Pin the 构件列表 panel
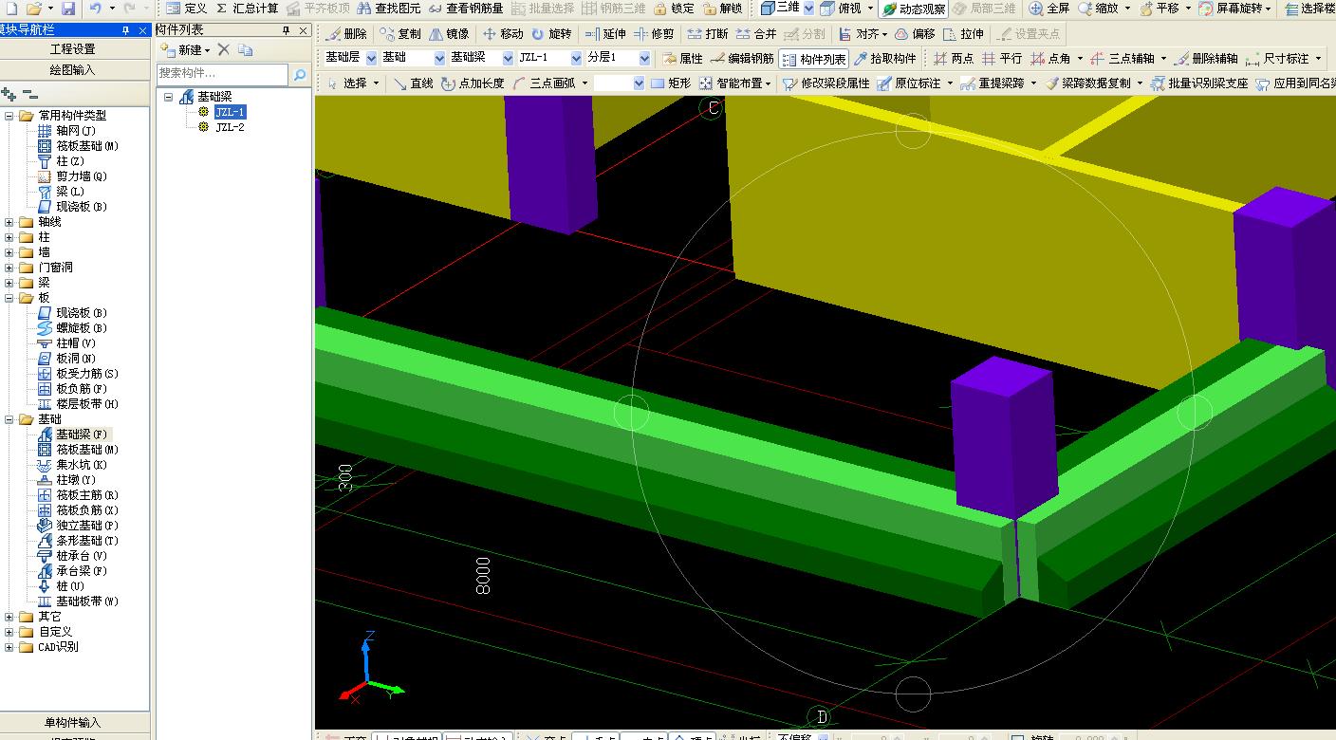 (287, 30)
